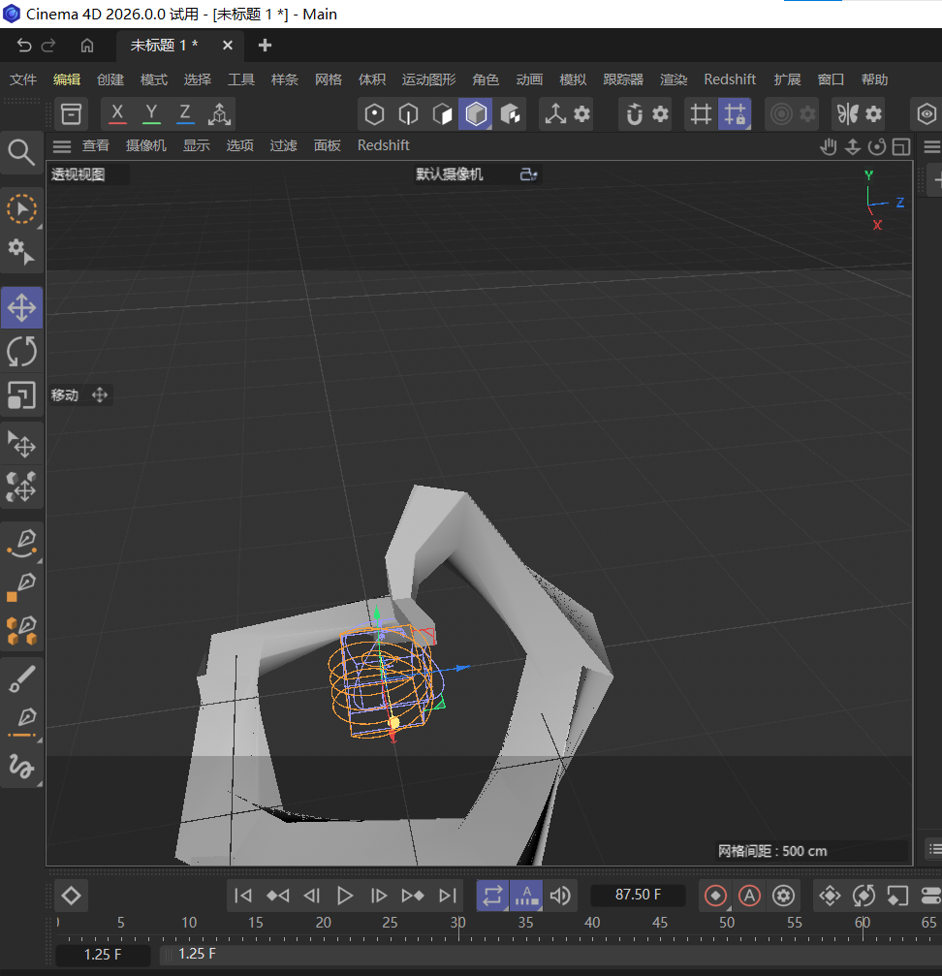Toggle automatic keyframing mode
Image resolution: width=942 pixels, height=976 pixels.
[749, 896]
